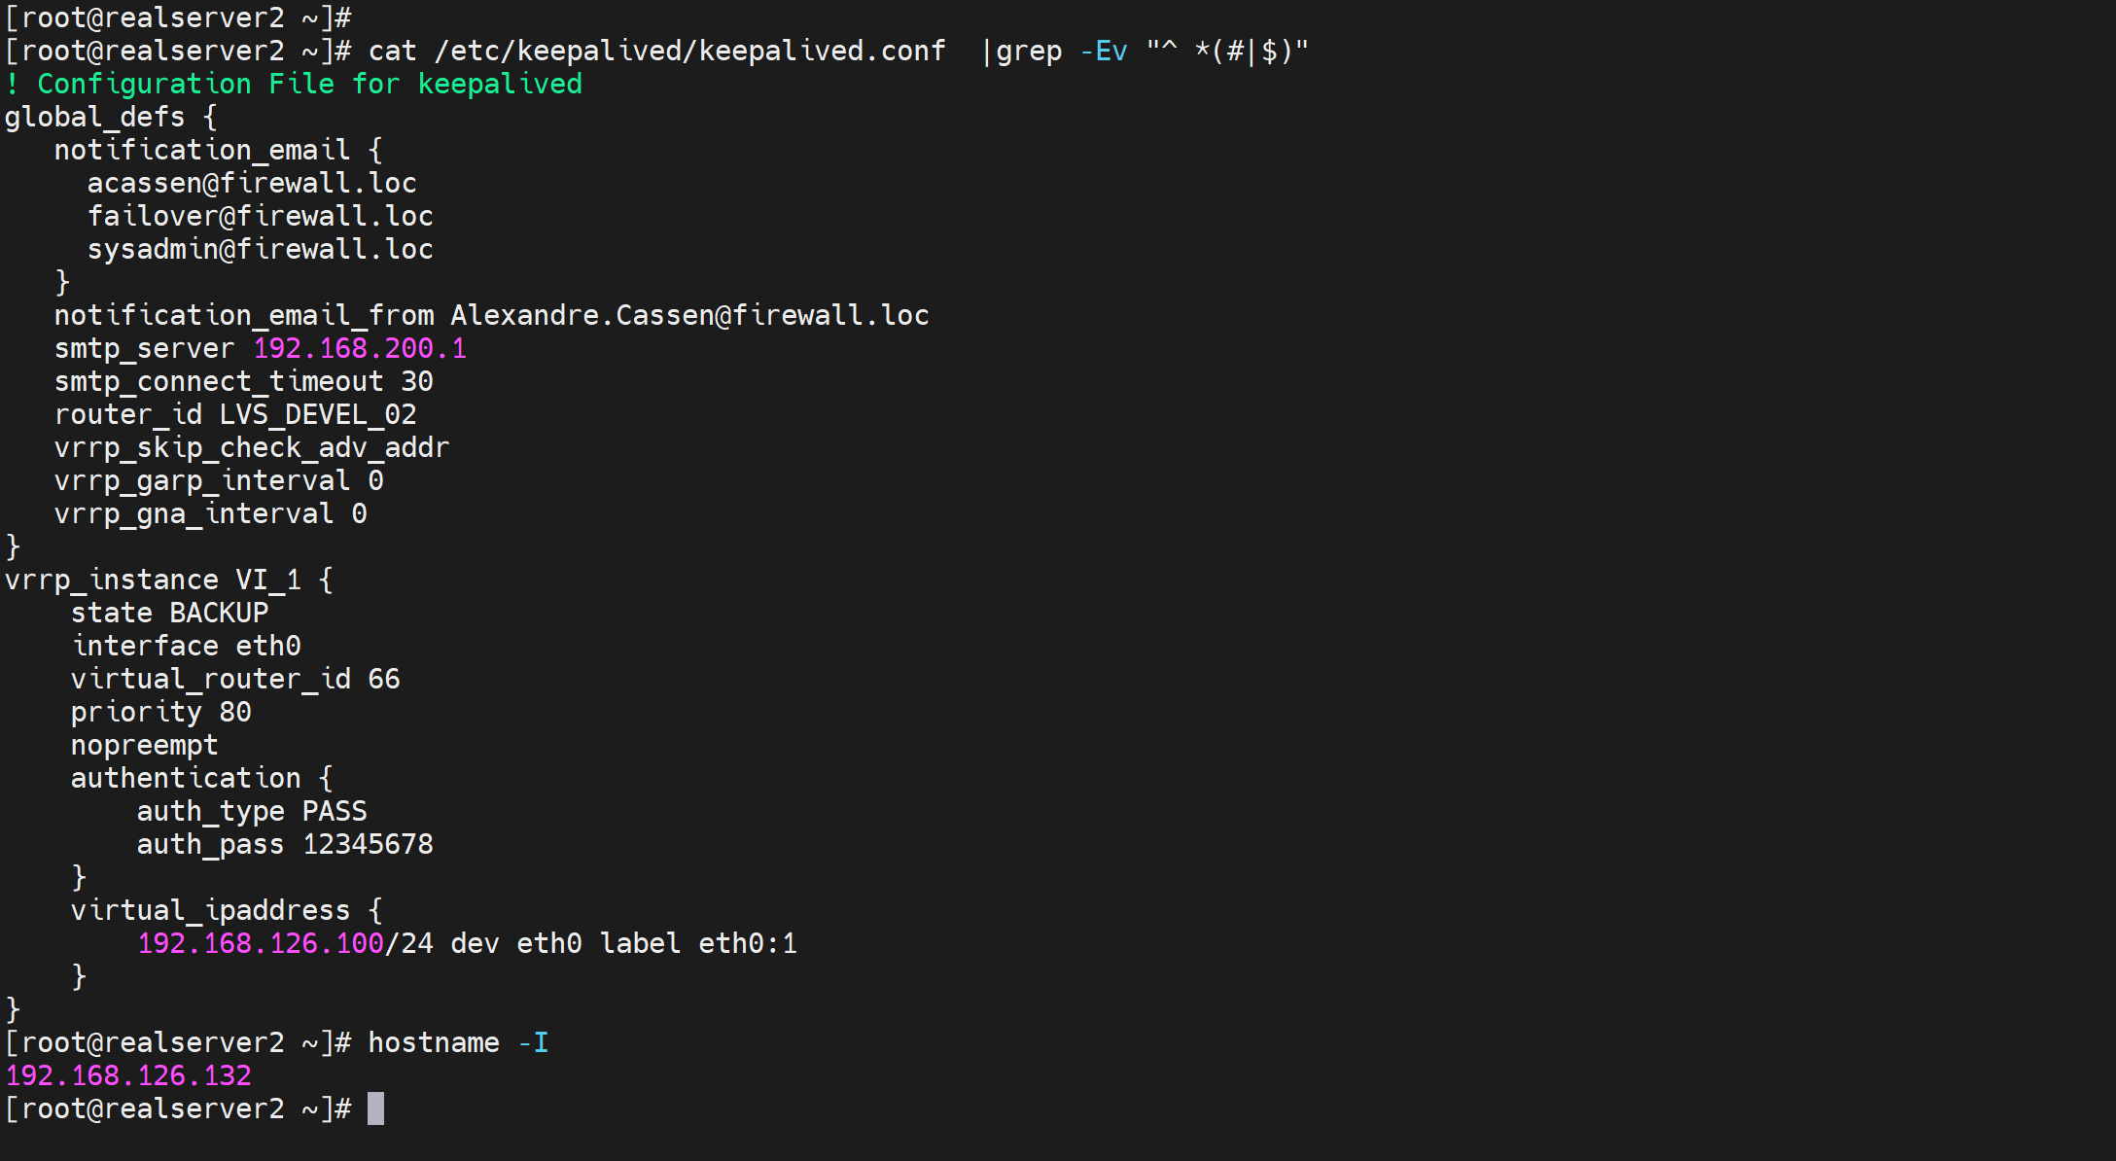The image size is (2116, 1161).
Task: Click the sysadmin@firewall.loc address
Action: pos(260,249)
